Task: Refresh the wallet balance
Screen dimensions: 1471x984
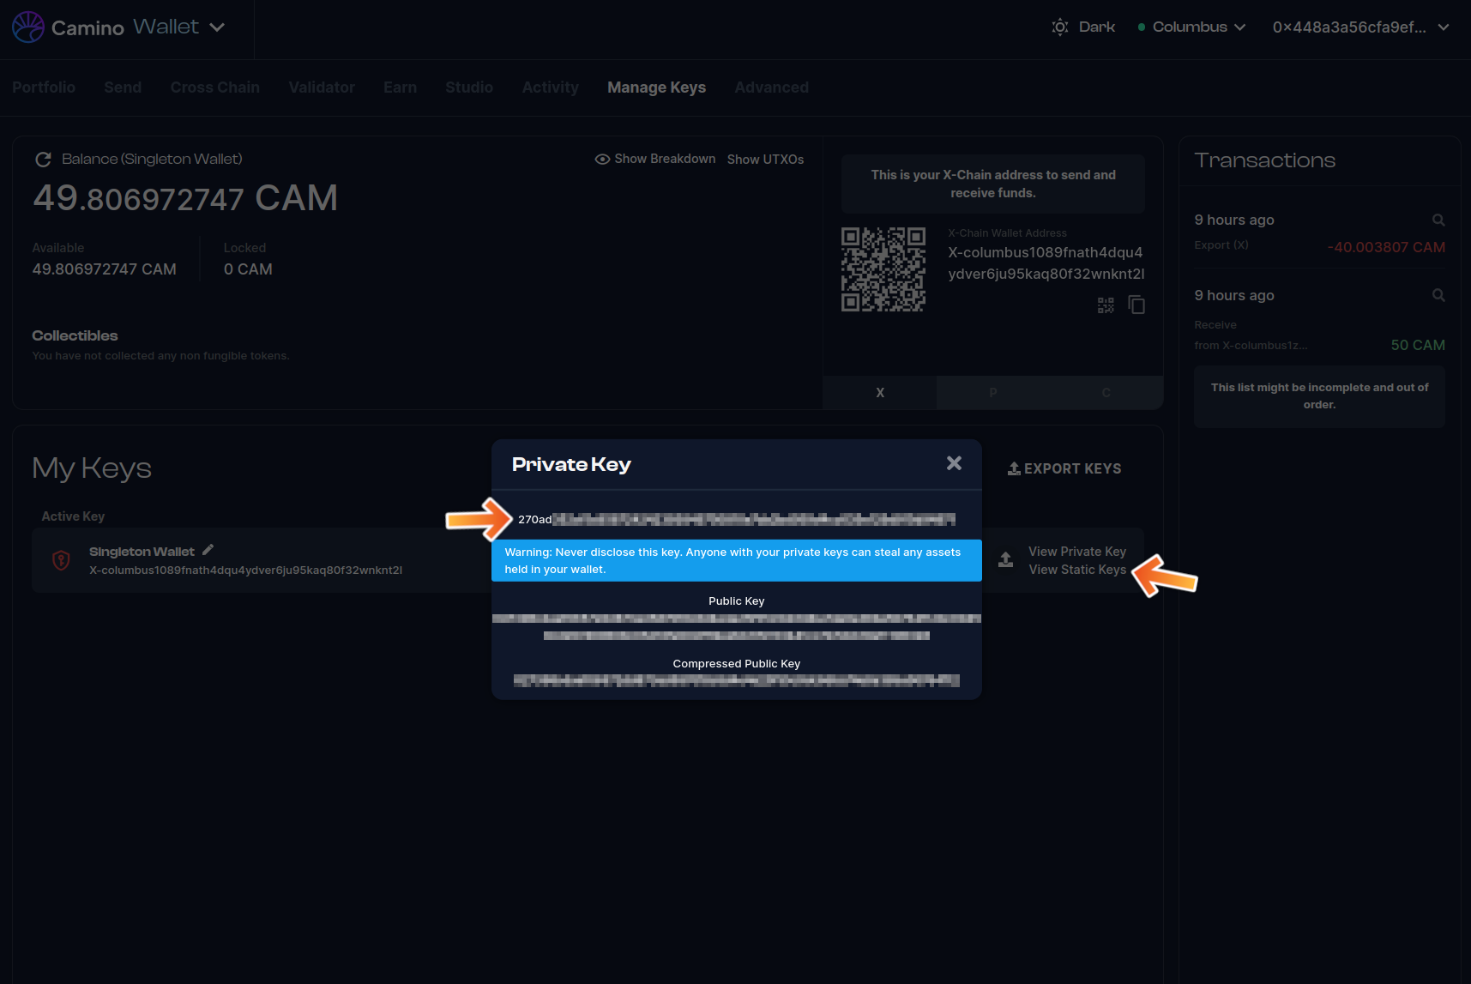Action: 43,160
